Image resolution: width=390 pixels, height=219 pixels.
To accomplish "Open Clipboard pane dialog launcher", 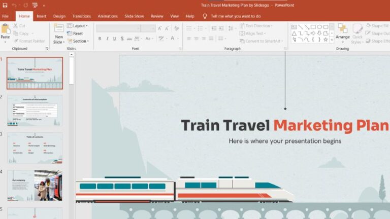I will (x=47, y=49).
